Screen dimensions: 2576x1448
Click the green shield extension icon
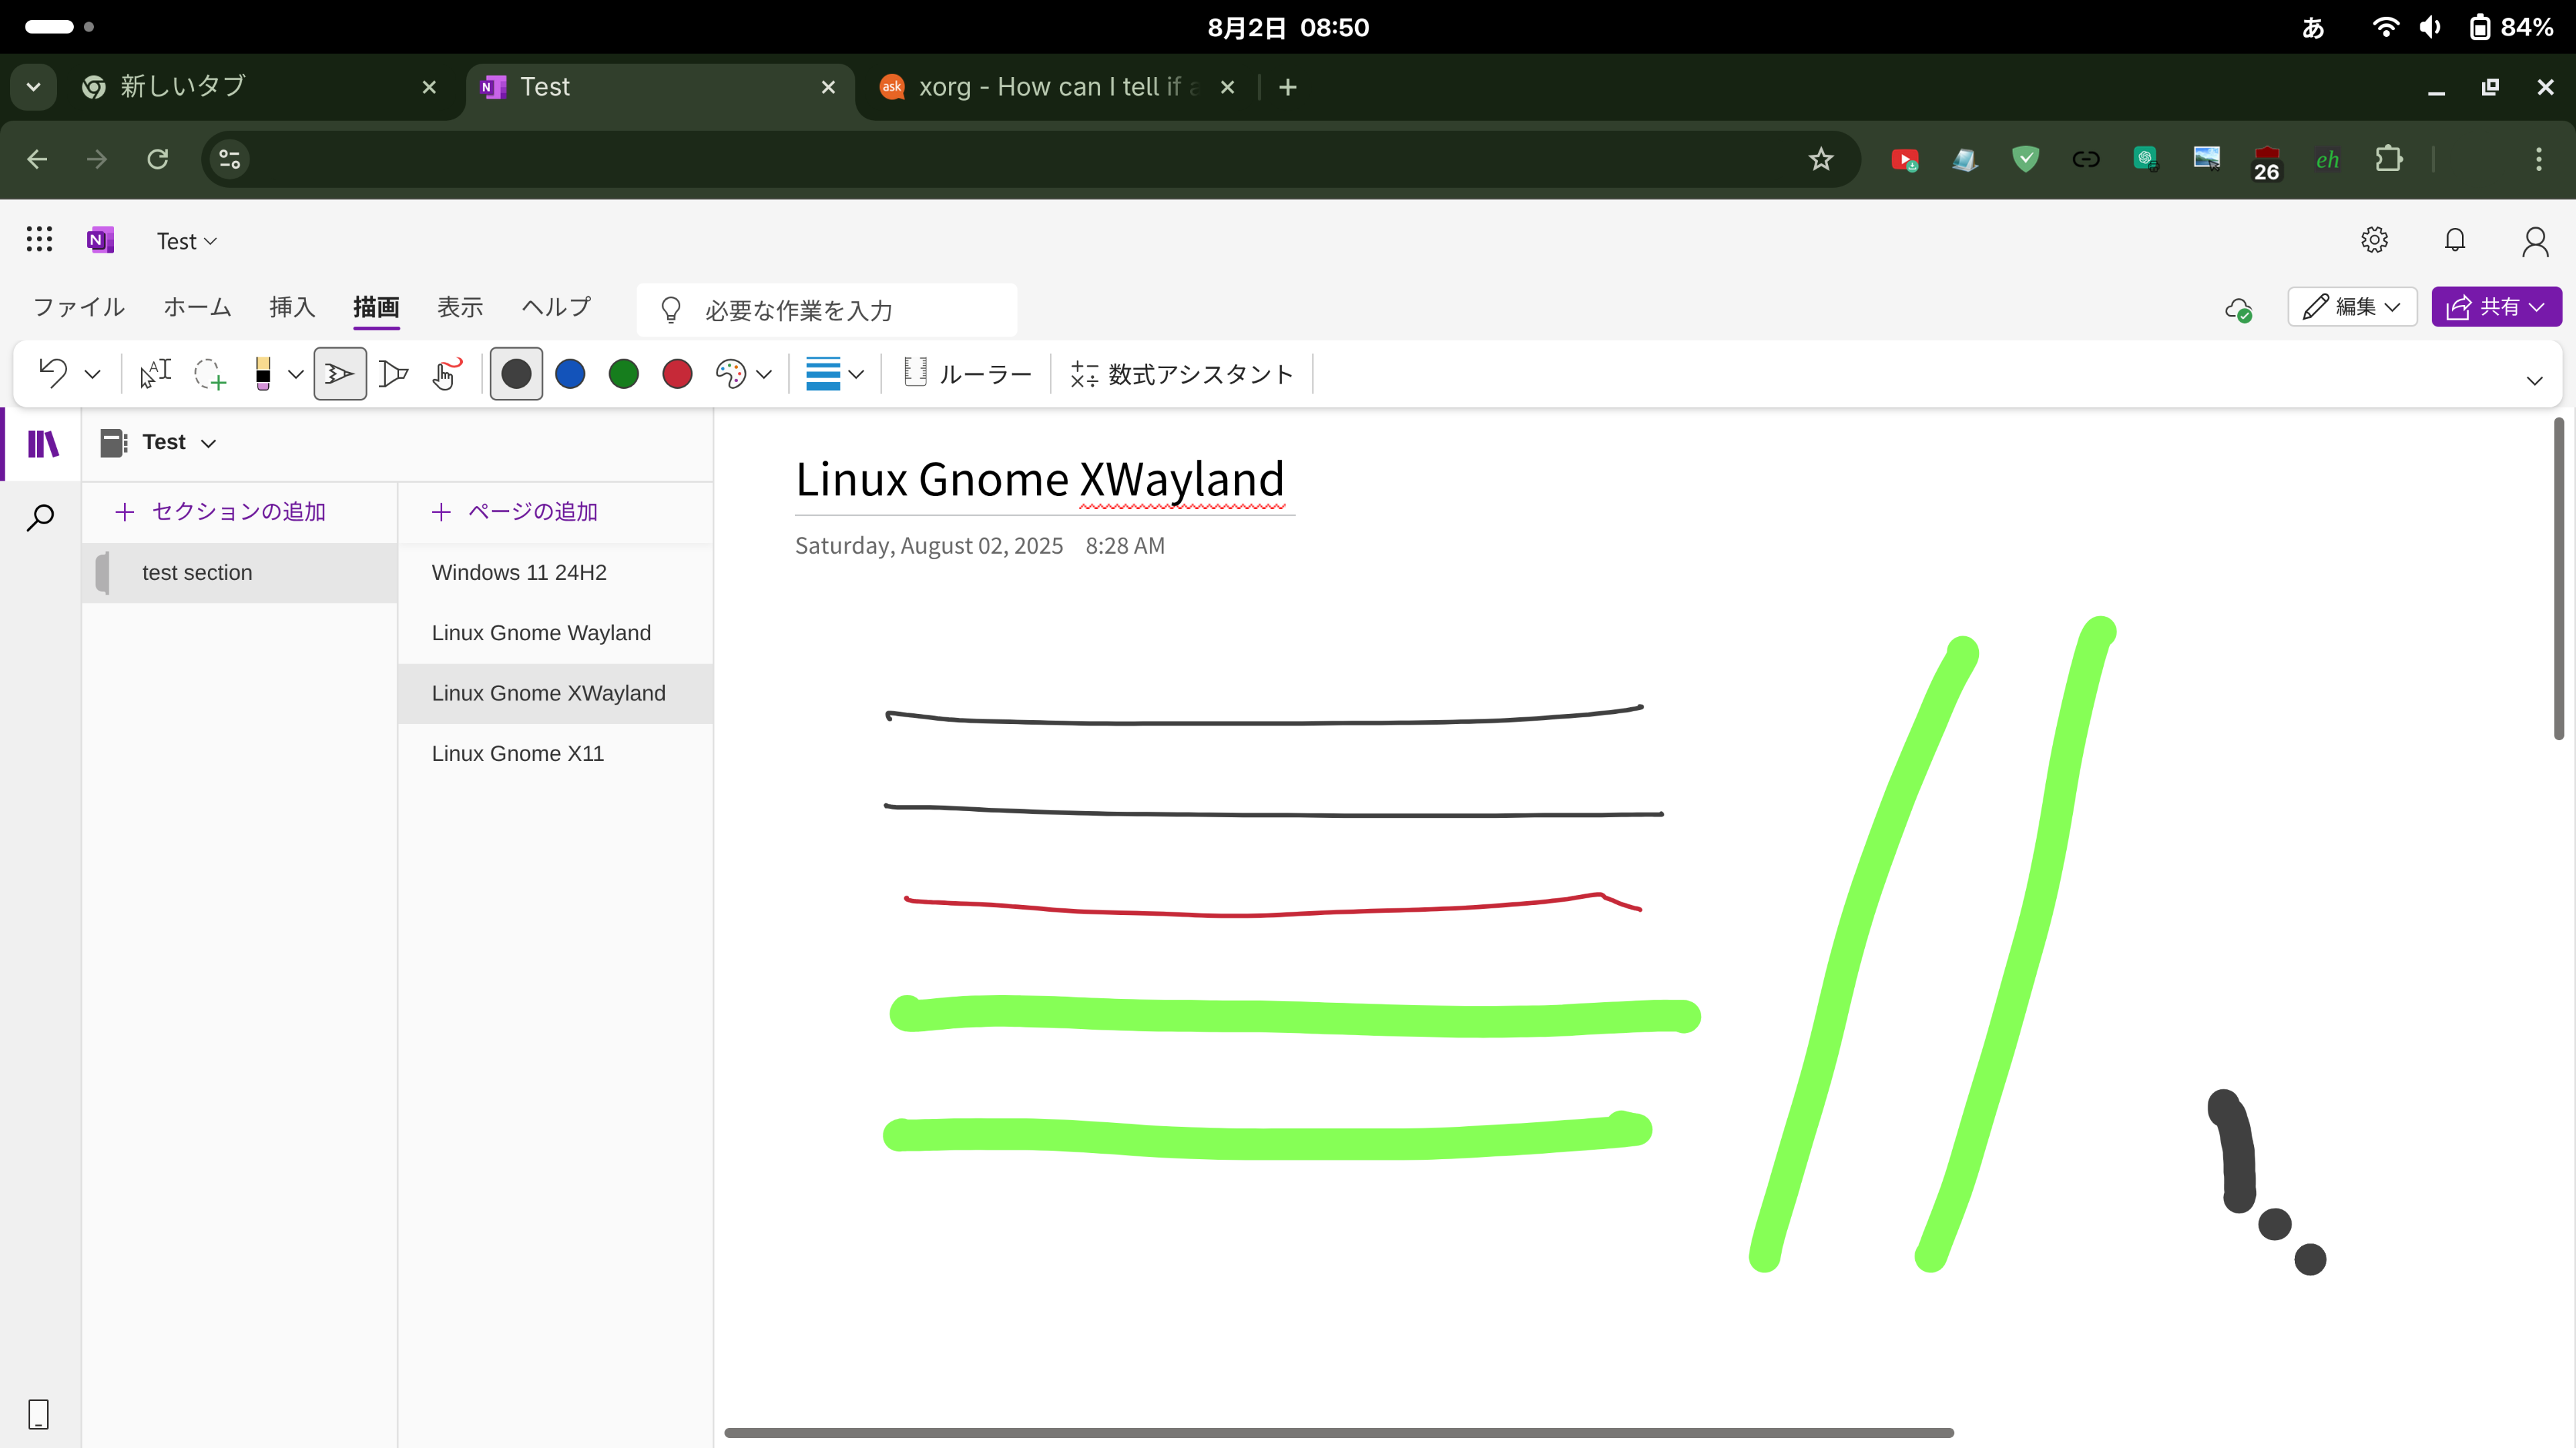(2025, 159)
